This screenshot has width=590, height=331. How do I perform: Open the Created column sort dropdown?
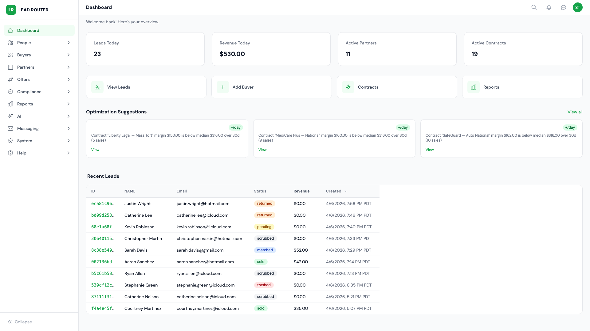tap(346, 191)
